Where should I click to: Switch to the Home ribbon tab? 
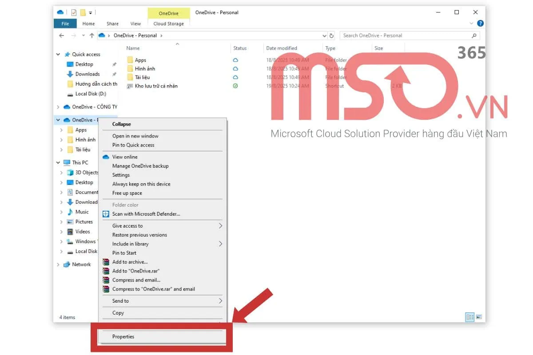coord(88,24)
